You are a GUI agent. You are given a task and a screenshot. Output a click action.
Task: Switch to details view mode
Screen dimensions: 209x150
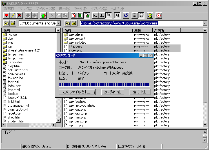[141, 15]
